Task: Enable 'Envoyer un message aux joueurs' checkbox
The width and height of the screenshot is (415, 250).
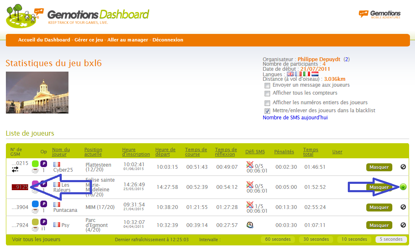Action: pos(267,85)
